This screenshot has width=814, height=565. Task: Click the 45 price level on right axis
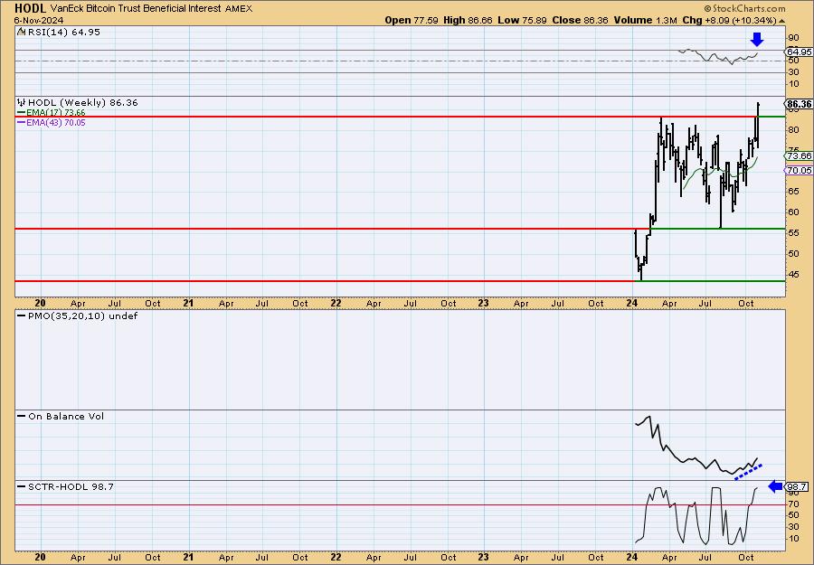click(x=793, y=274)
